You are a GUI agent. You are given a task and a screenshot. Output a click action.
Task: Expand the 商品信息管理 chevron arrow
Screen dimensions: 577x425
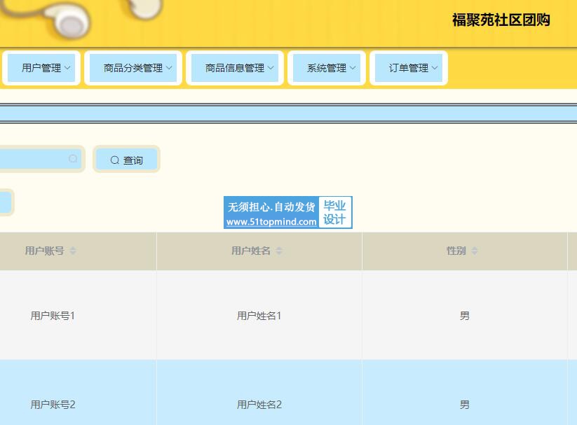(x=271, y=68)
